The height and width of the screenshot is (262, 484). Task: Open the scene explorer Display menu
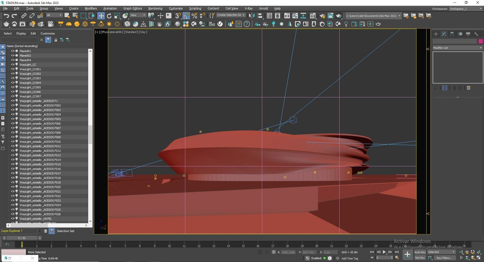(21, 33)
